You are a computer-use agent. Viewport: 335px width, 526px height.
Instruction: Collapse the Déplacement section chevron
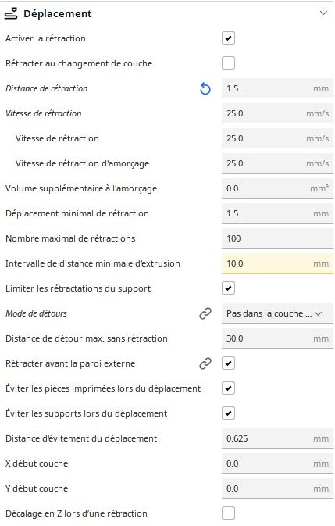point(323,13)
